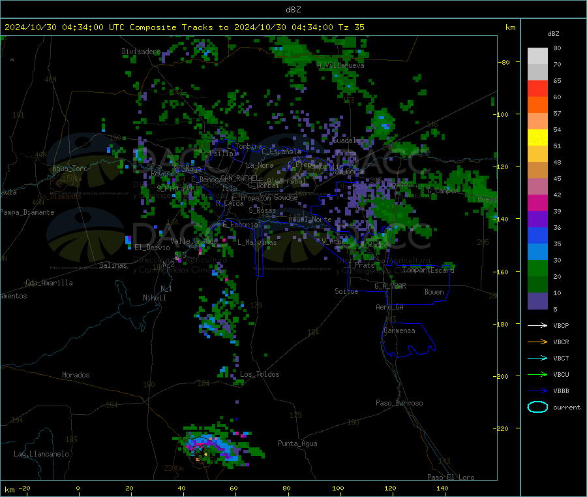This screenshot has height=497, width=587.
Task: Select the Paso_Barroso map label
Action: click(399, 403)
